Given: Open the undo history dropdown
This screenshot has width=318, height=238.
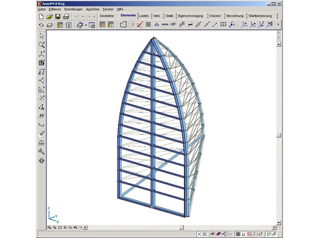Looking at the screenshot, I should (x=83, y=16).
